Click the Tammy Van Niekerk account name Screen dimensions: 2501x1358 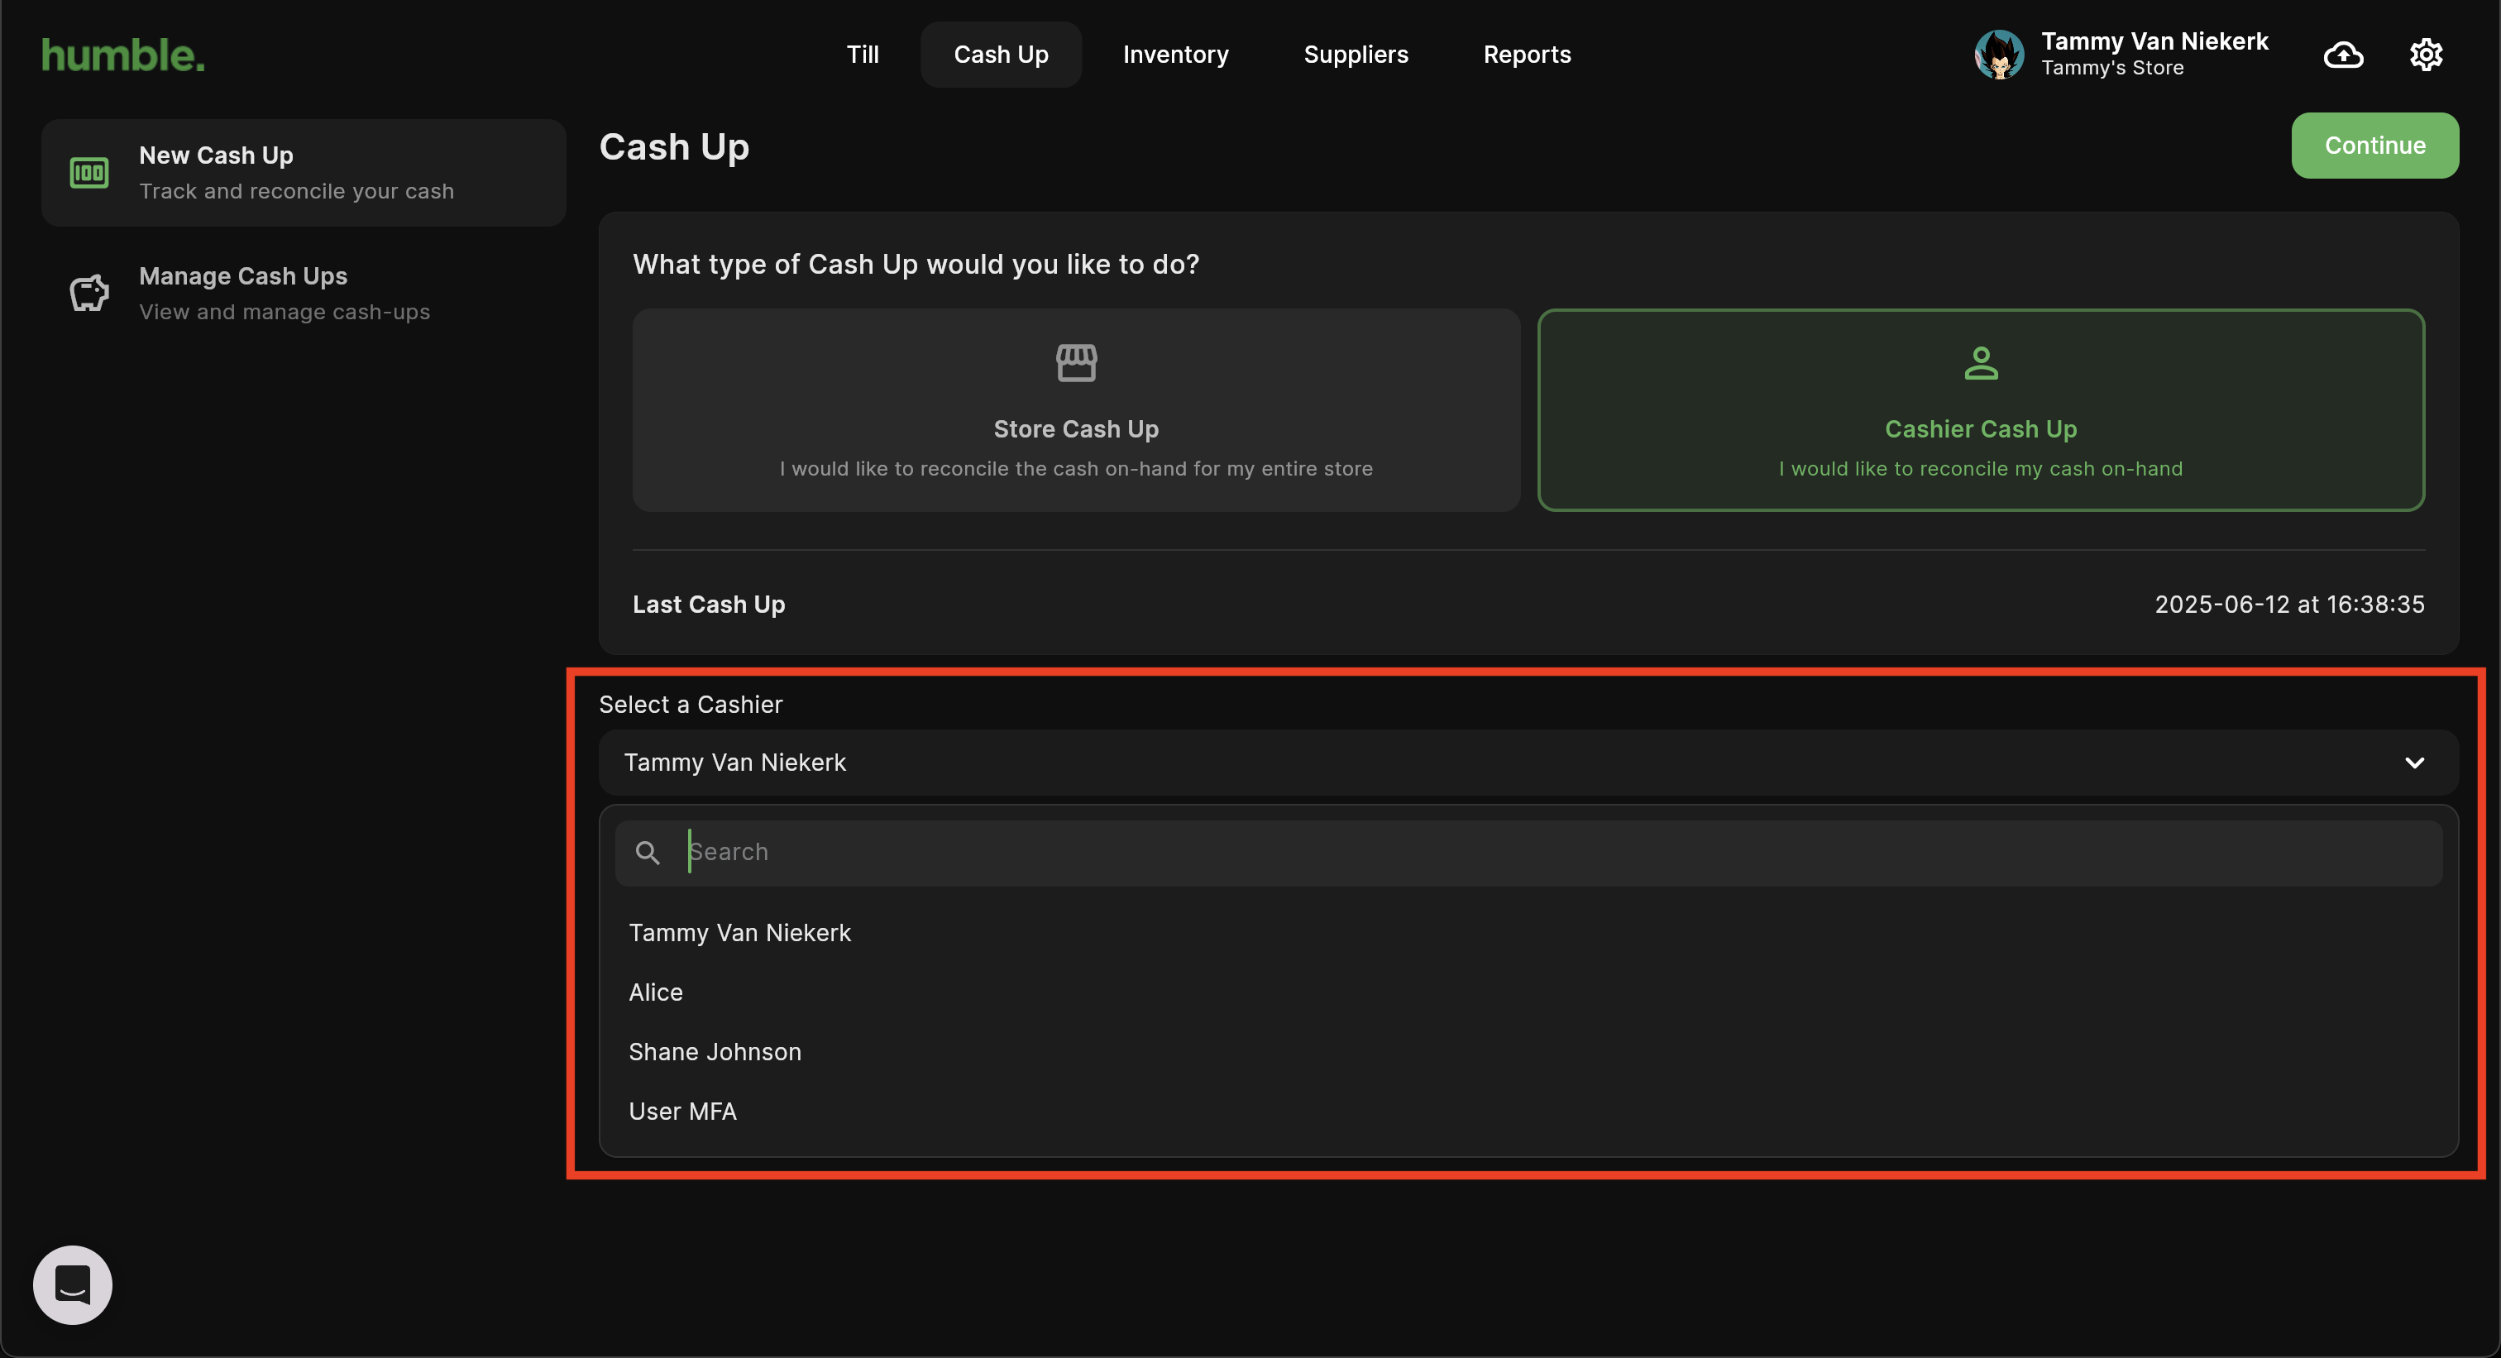click(x=2154, y=41)
